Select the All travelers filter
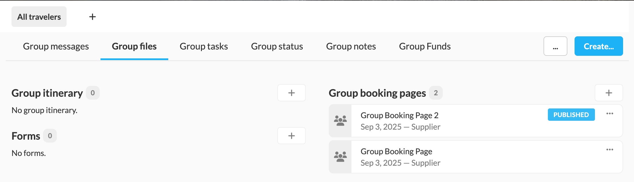This screenshot has width=634, height=182. click(39, 17)
